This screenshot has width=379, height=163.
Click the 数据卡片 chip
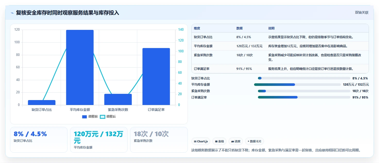pos(255,141)
